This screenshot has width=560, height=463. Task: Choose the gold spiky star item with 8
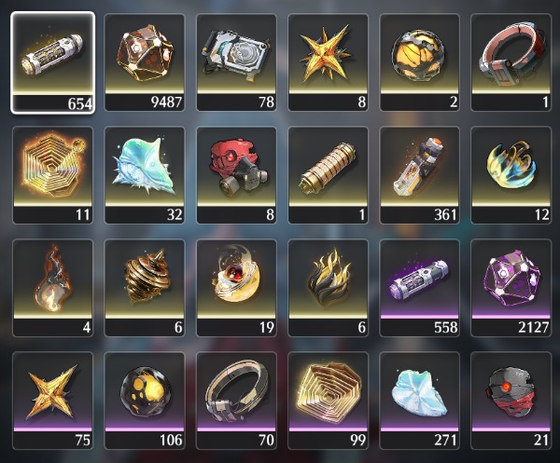coord(328,62)
